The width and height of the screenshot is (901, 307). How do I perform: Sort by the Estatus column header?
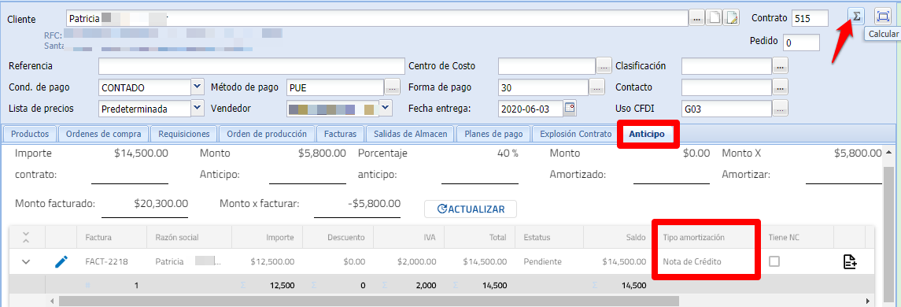pyautogui.click(x=549, y=237)
